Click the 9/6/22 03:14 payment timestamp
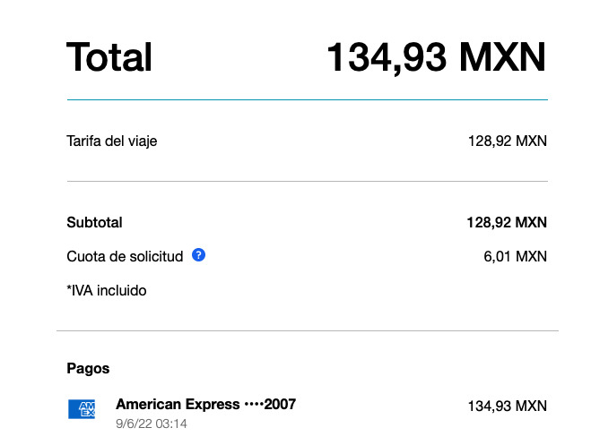This screenshot has width=591, height=445. point(152,424)
